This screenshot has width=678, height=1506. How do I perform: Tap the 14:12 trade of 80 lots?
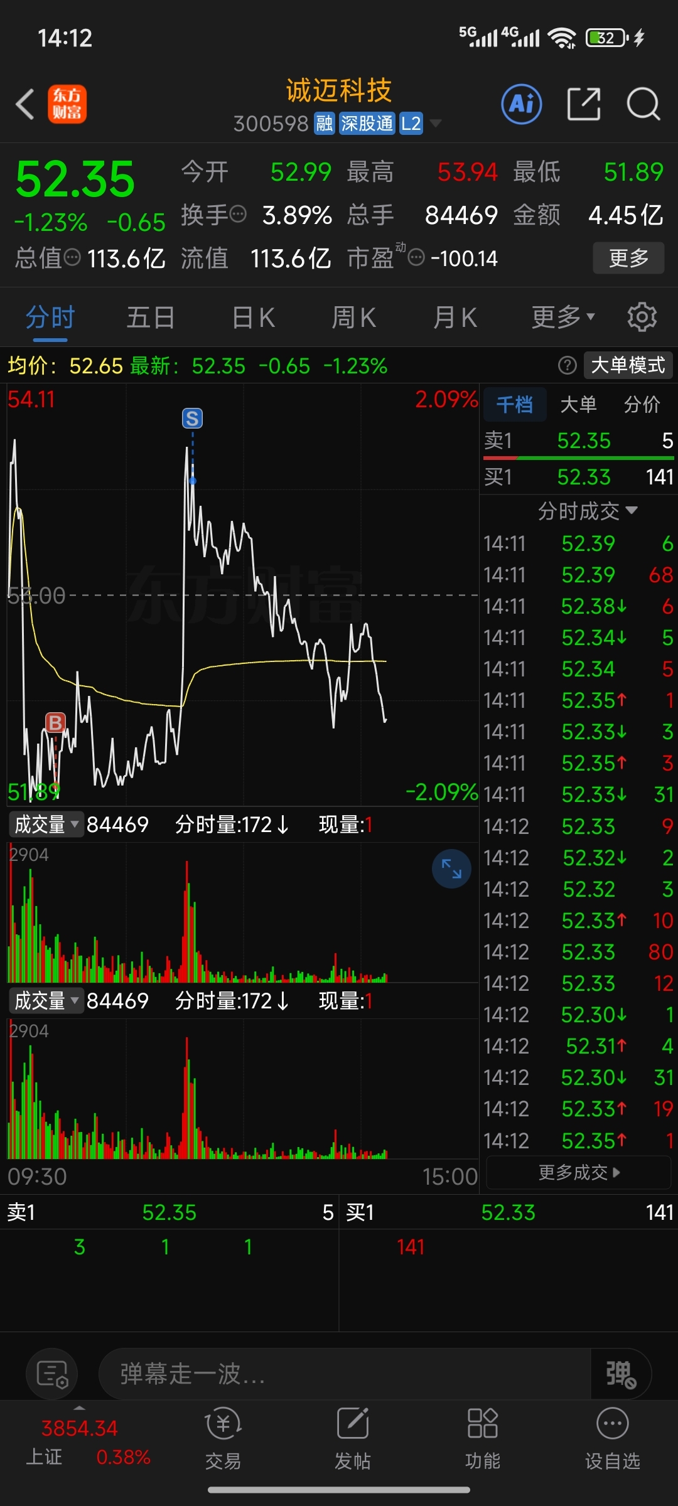pos(579,952)
